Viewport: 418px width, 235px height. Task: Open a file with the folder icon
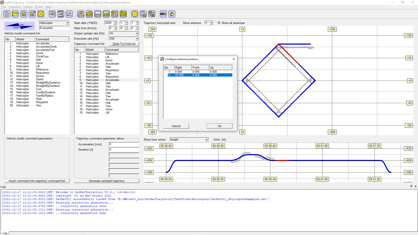15,14
